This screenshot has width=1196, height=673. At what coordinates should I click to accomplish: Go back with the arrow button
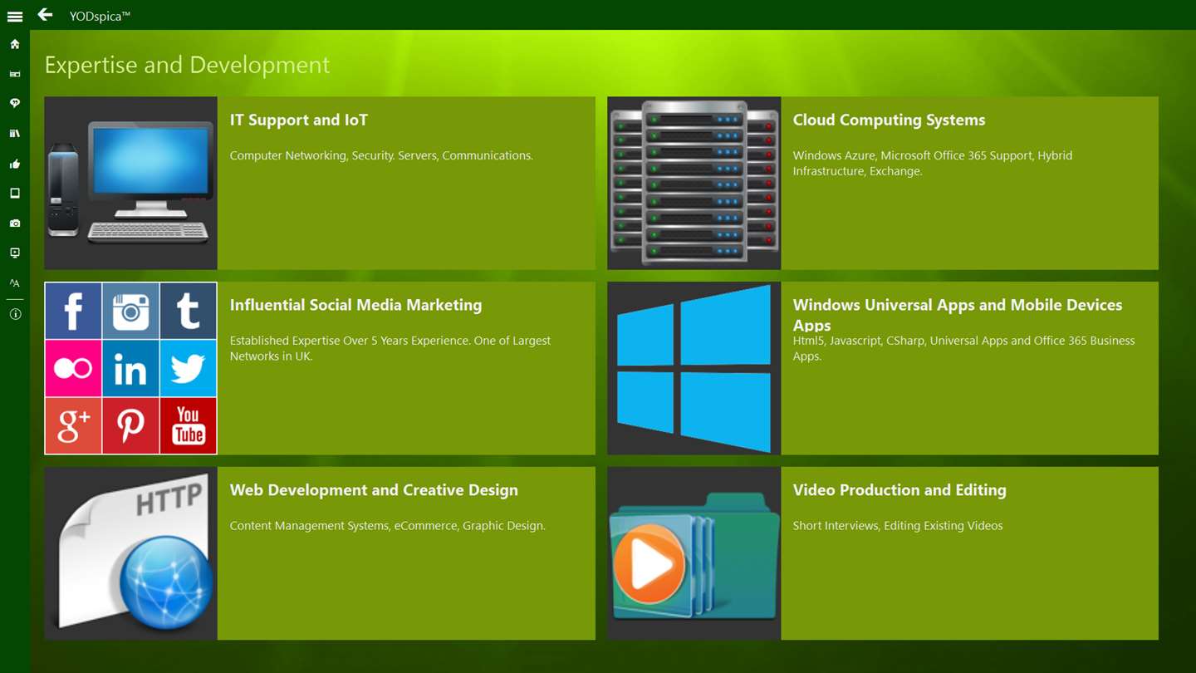coord(45,14)
